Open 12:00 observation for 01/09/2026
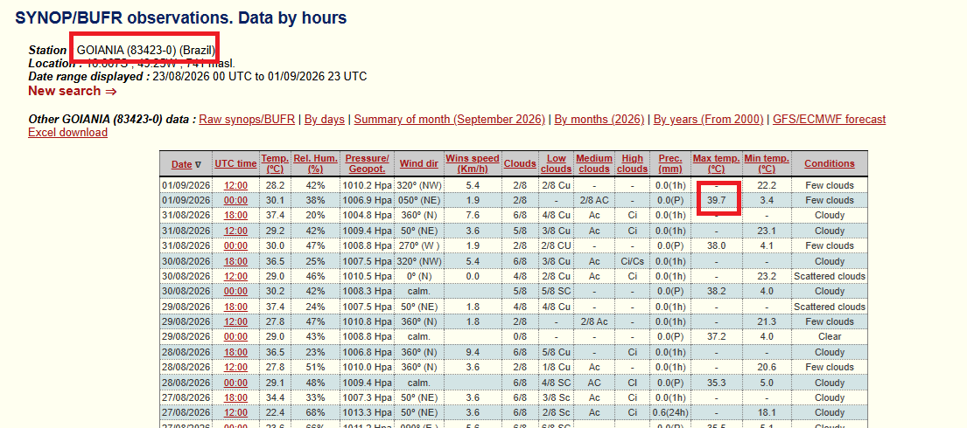Viewport: 967px width, 428px height. pyautogui.click(x=235, y=185)
